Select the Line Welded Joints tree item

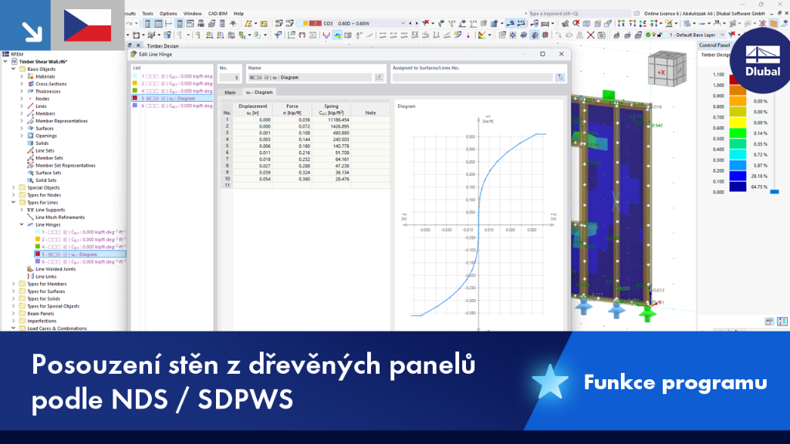pos(56,269)
